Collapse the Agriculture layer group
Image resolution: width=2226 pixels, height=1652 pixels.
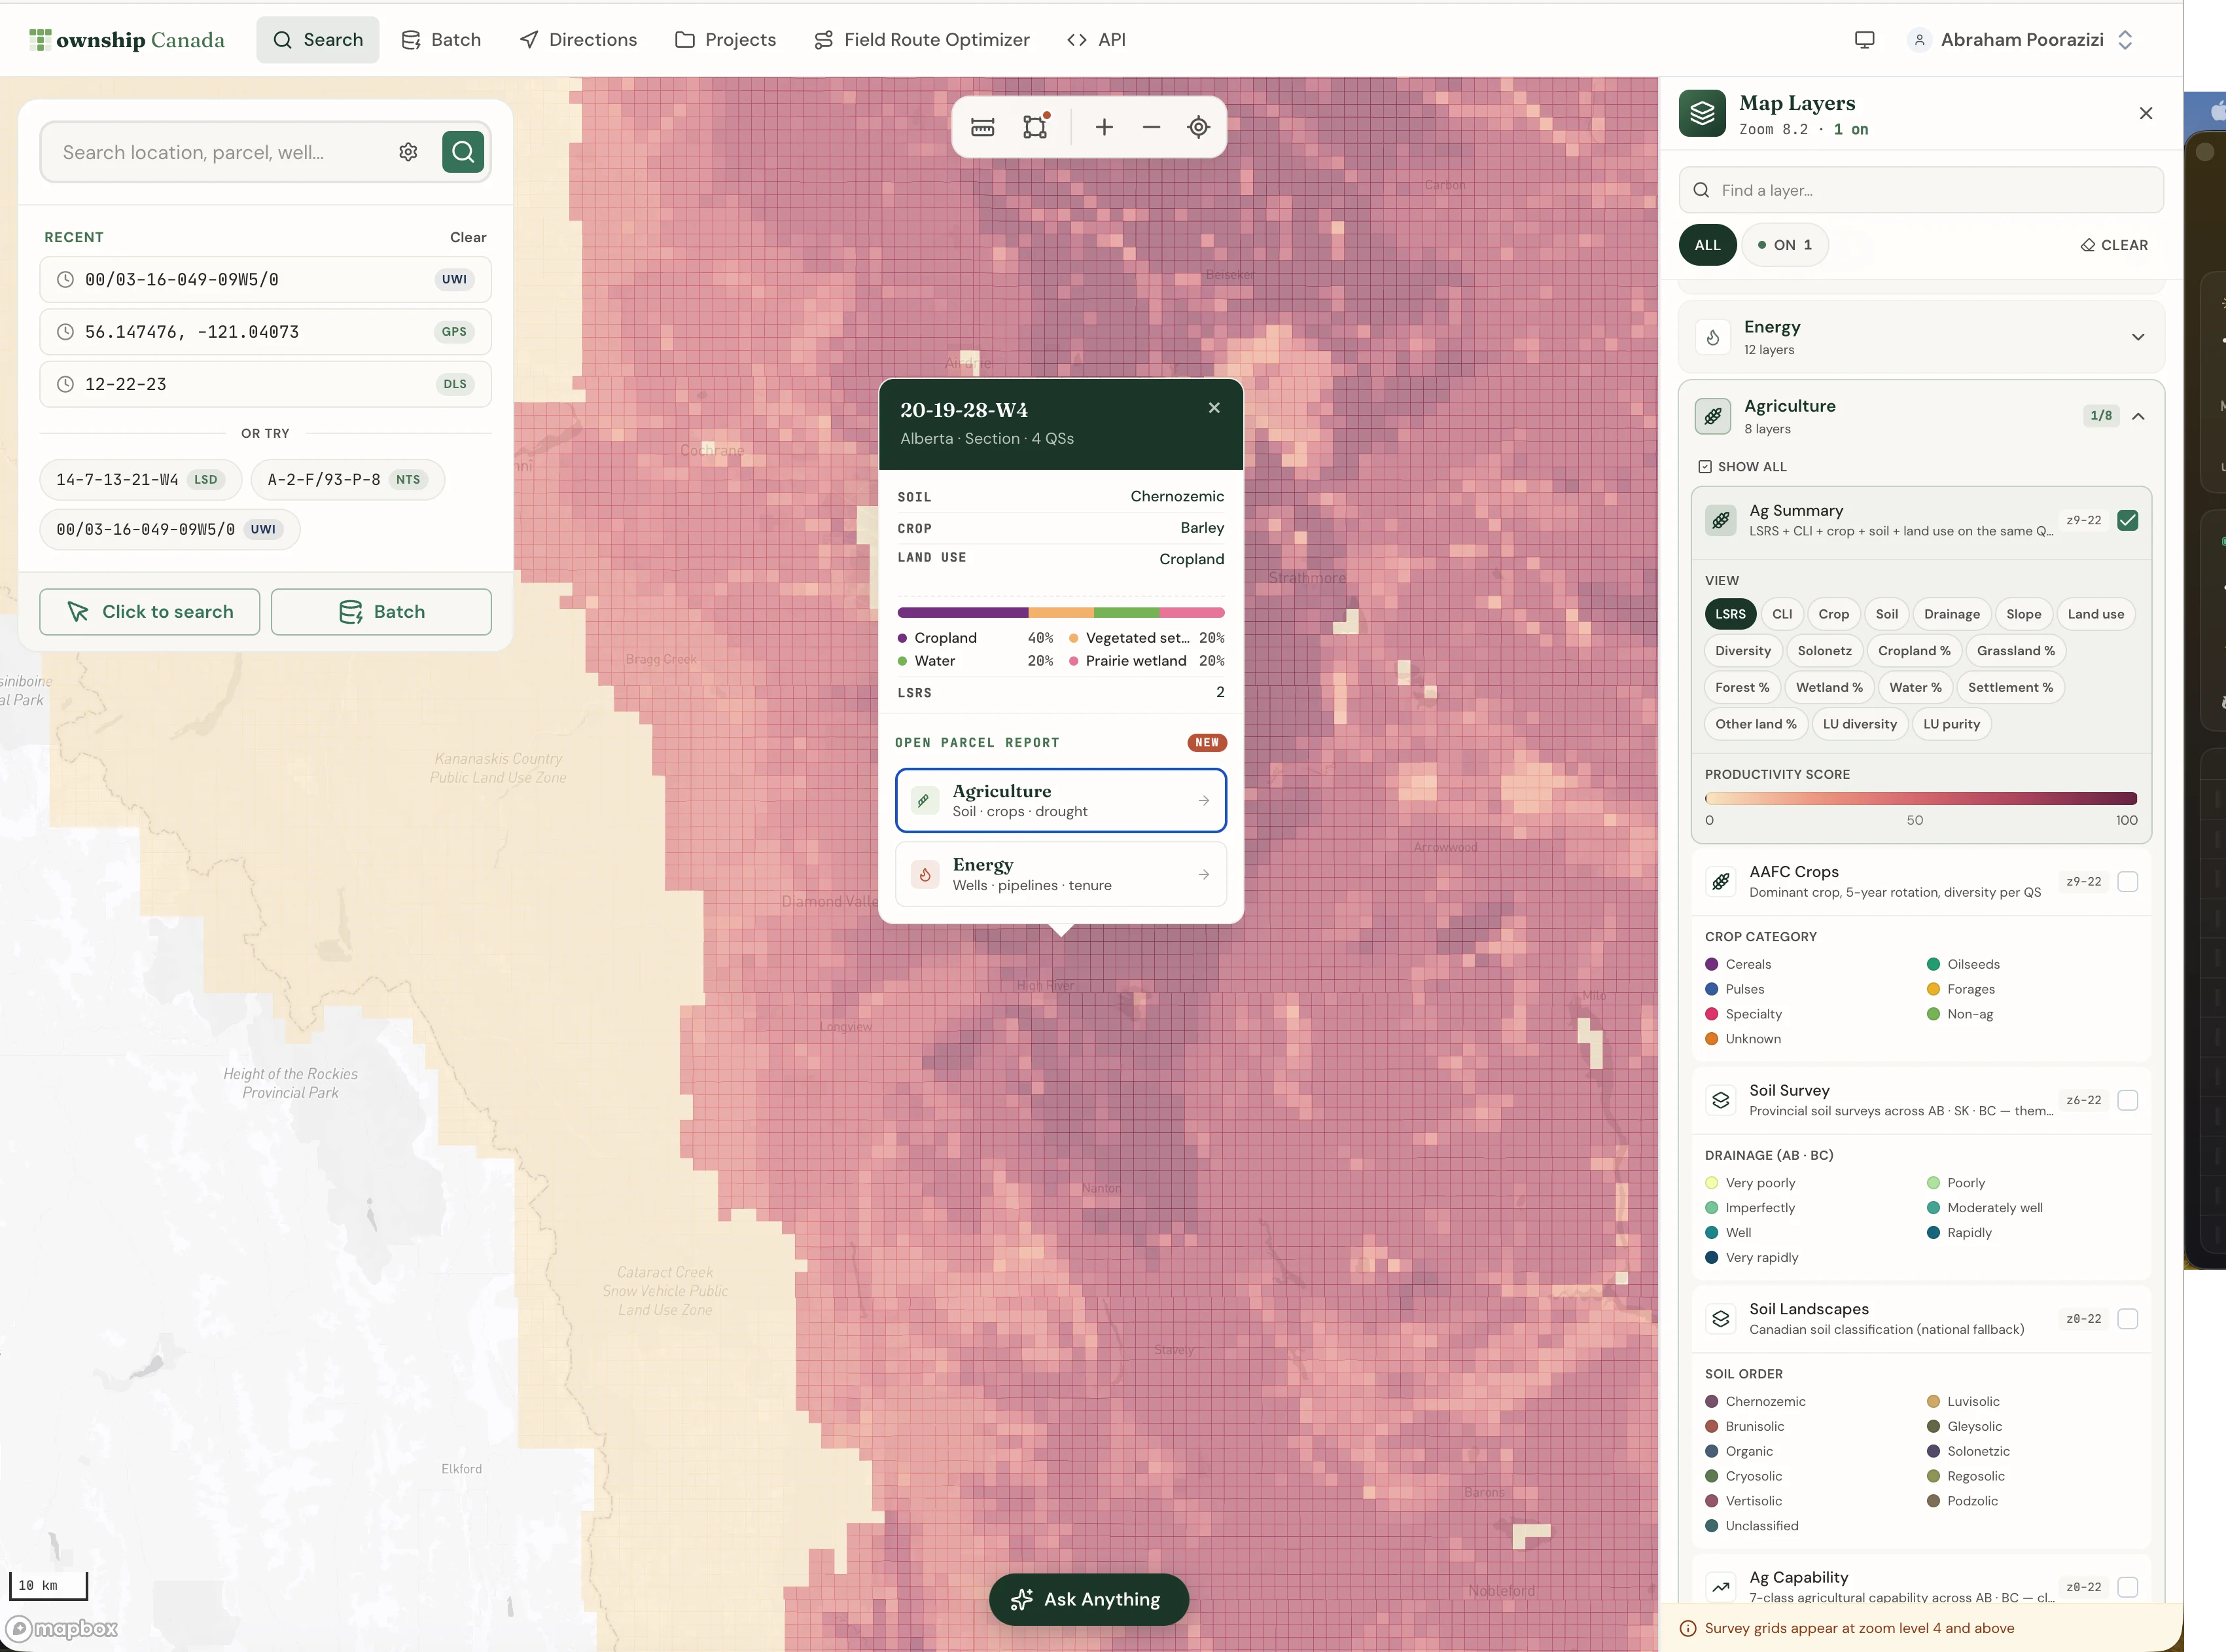(2137, 416)
